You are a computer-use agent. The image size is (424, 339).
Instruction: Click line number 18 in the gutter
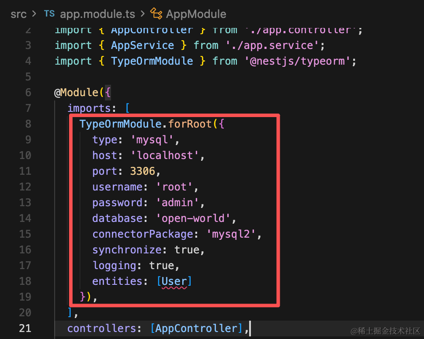25,281
